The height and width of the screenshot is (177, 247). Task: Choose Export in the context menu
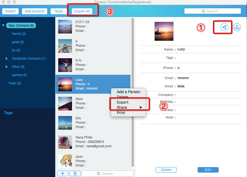[122, 102]
